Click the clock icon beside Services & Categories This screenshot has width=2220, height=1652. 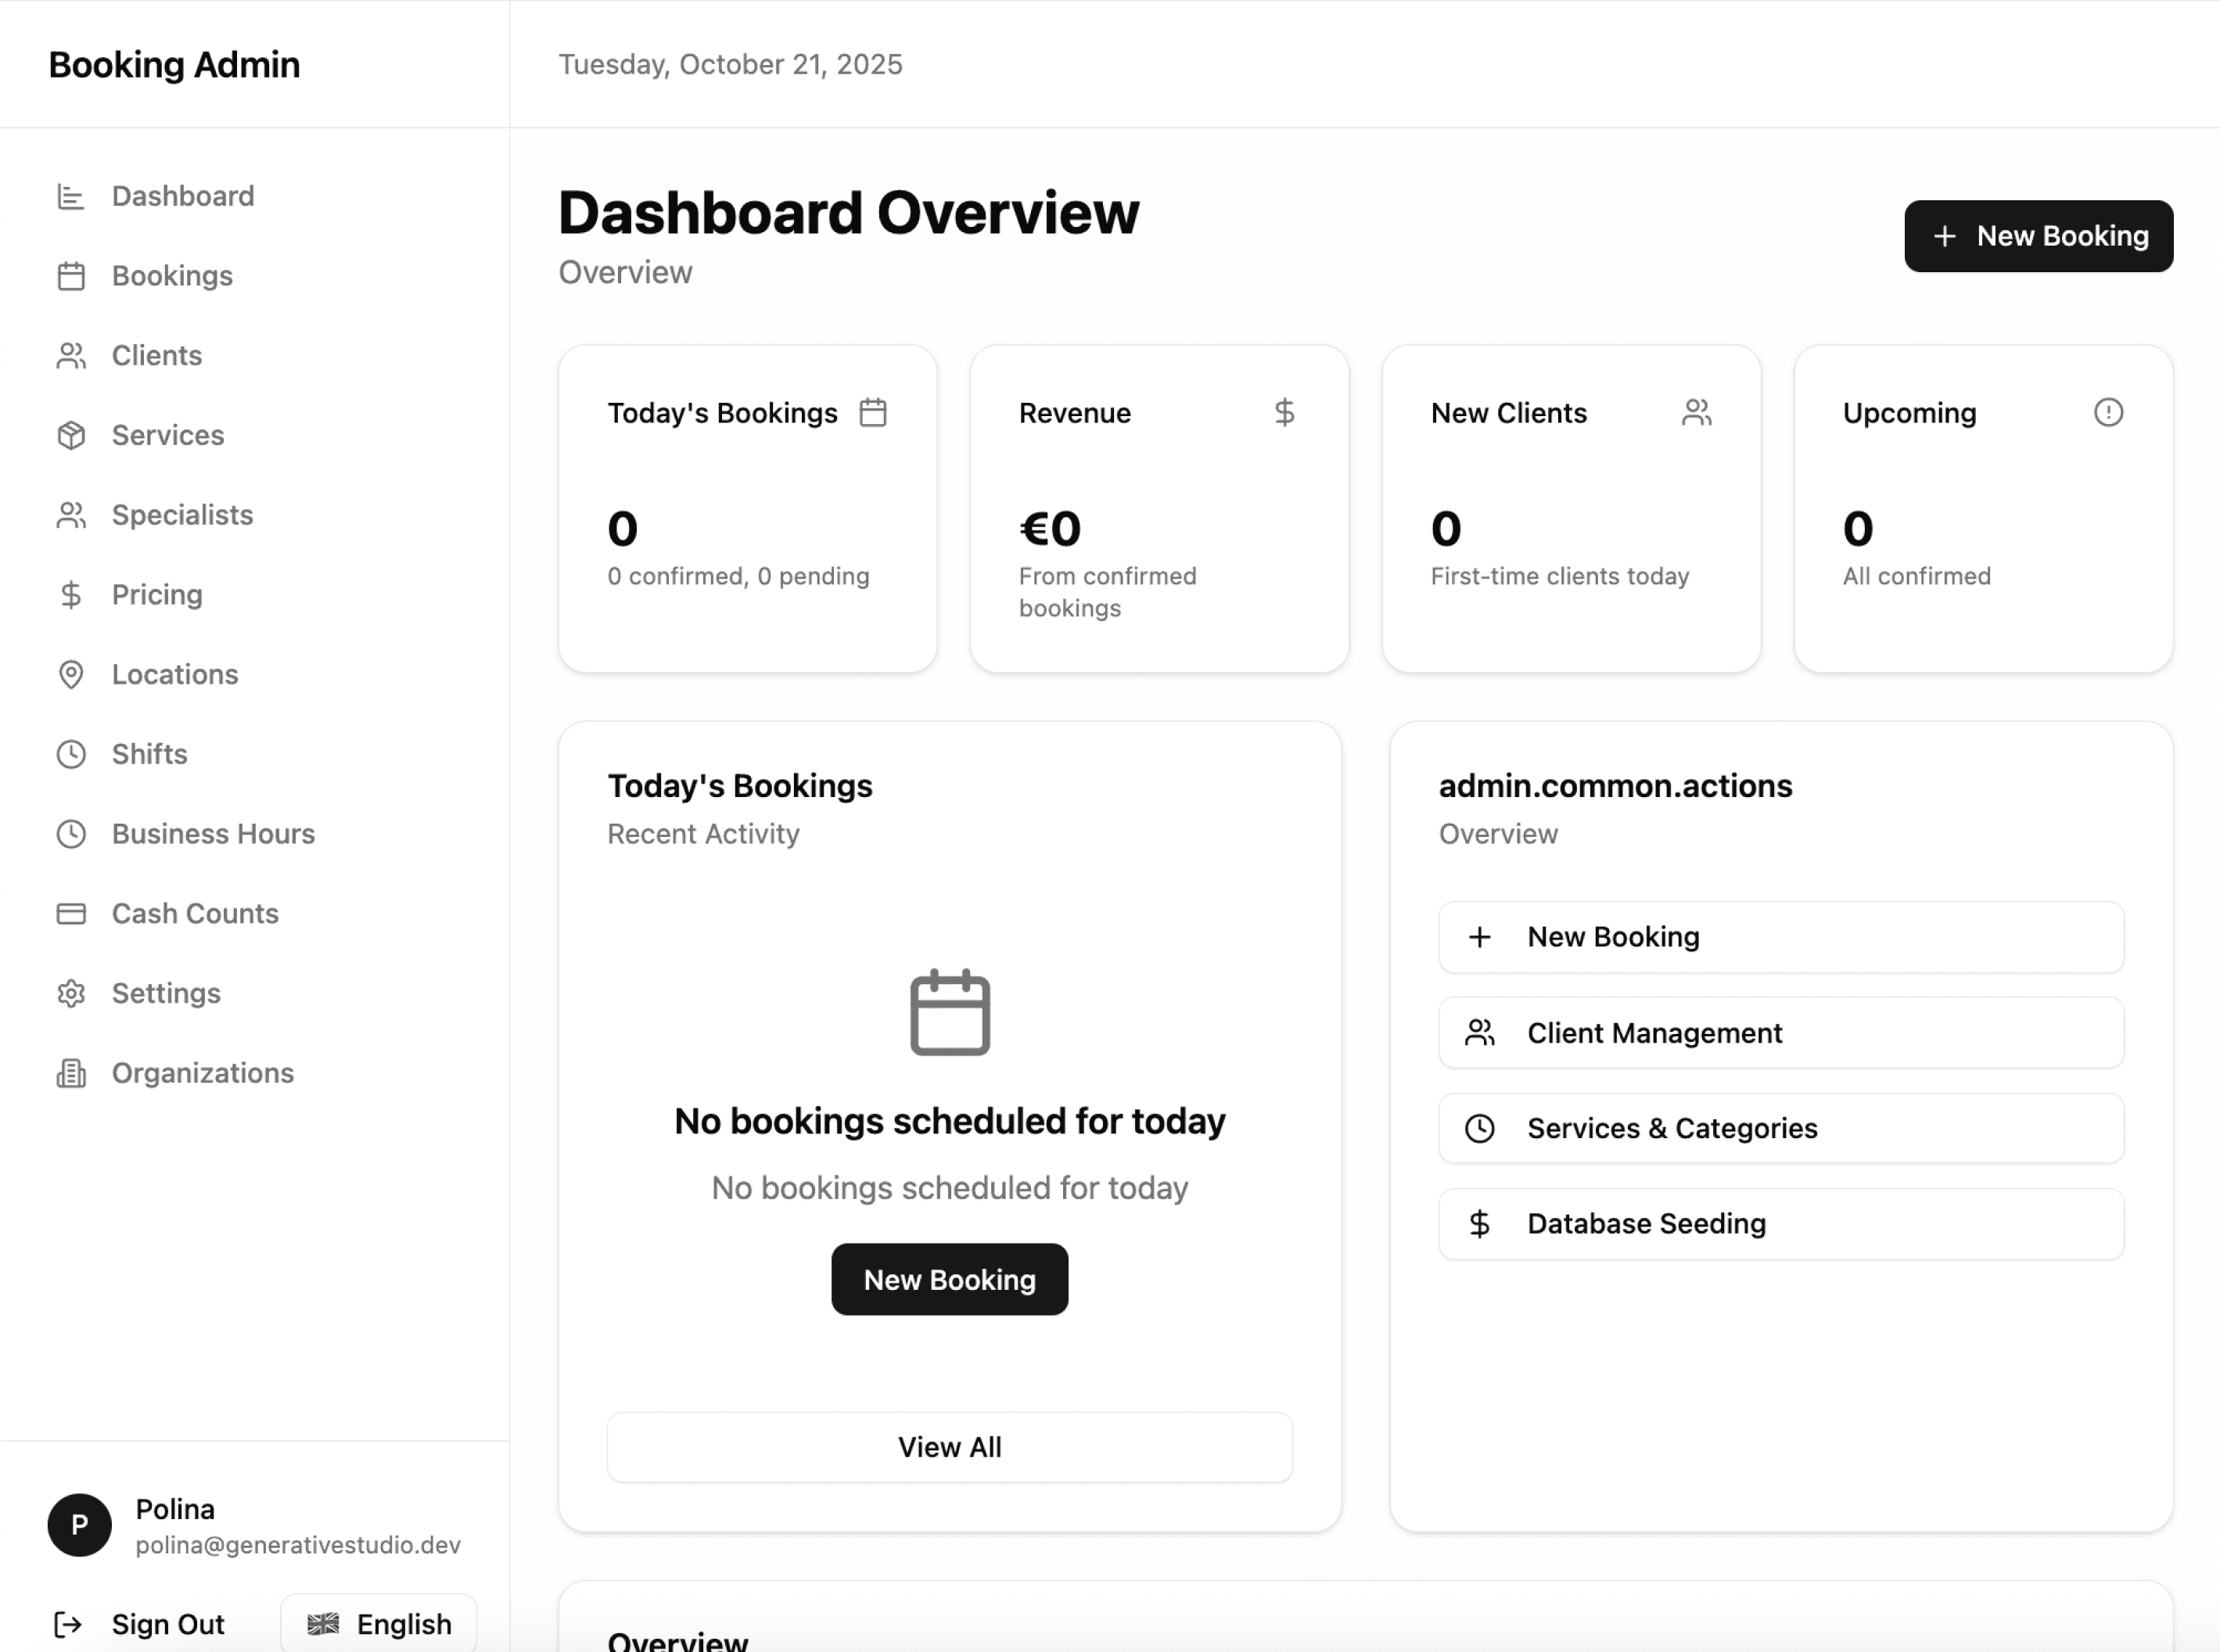tap(1480, 1128)
